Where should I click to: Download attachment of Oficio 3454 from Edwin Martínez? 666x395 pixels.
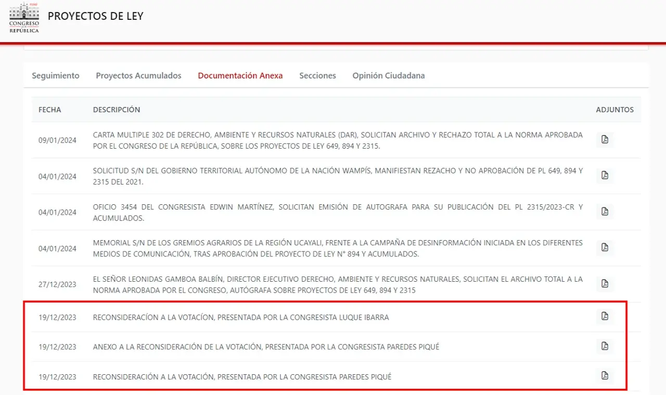point(605,212)
